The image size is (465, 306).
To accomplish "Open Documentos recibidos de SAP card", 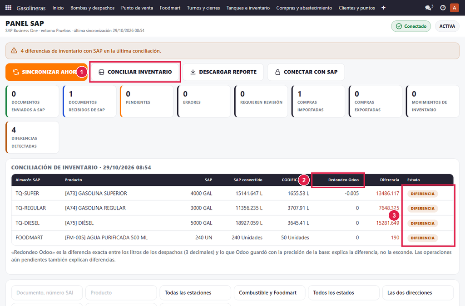I will click(x=89, y=101).
